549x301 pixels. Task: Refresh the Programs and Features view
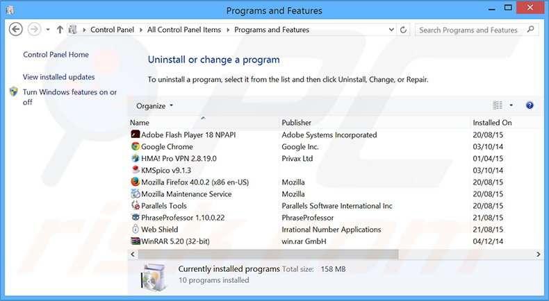coord(403,30)
